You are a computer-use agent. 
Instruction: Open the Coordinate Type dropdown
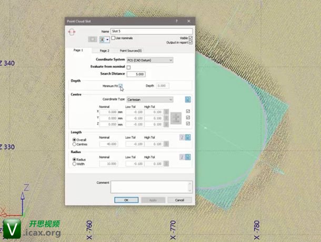click(x=150, y=99)
